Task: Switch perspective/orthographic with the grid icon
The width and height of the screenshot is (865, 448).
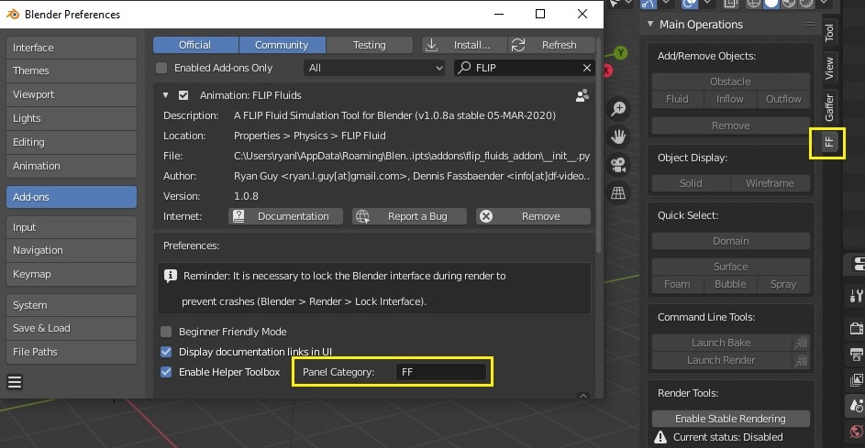Action: (618, 193)
